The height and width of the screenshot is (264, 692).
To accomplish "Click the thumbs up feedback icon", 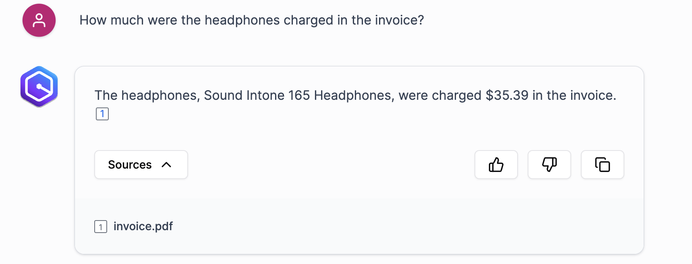I will [496, 165].
